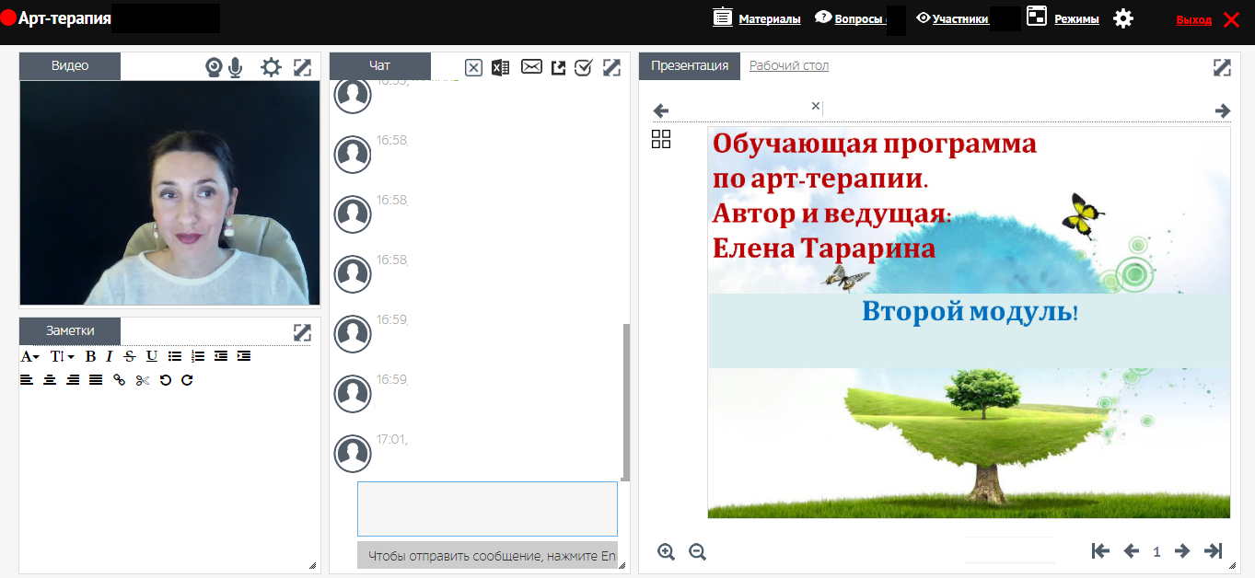The width and height of the screenshot is (1255, 578).
Task: Expand the Notes panel to full size
Action: pyautogui.click(x=302, y=332)
